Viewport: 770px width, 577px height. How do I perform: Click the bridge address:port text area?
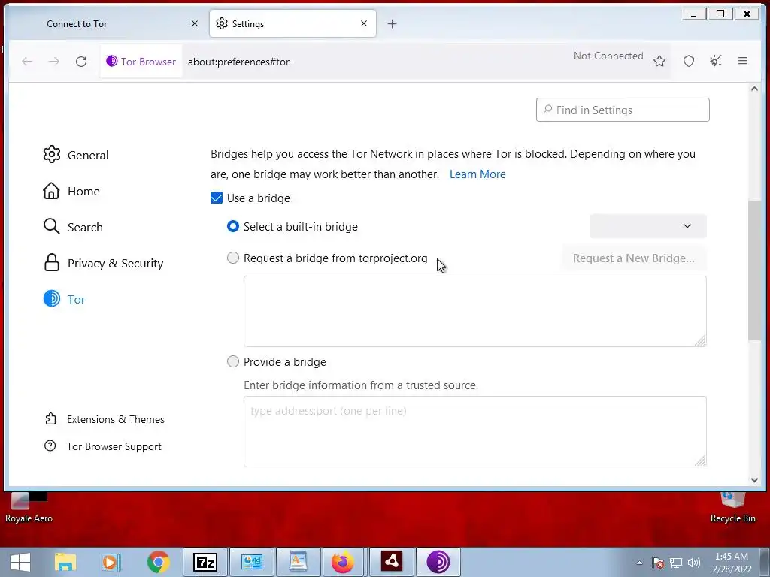pos(475,431)
